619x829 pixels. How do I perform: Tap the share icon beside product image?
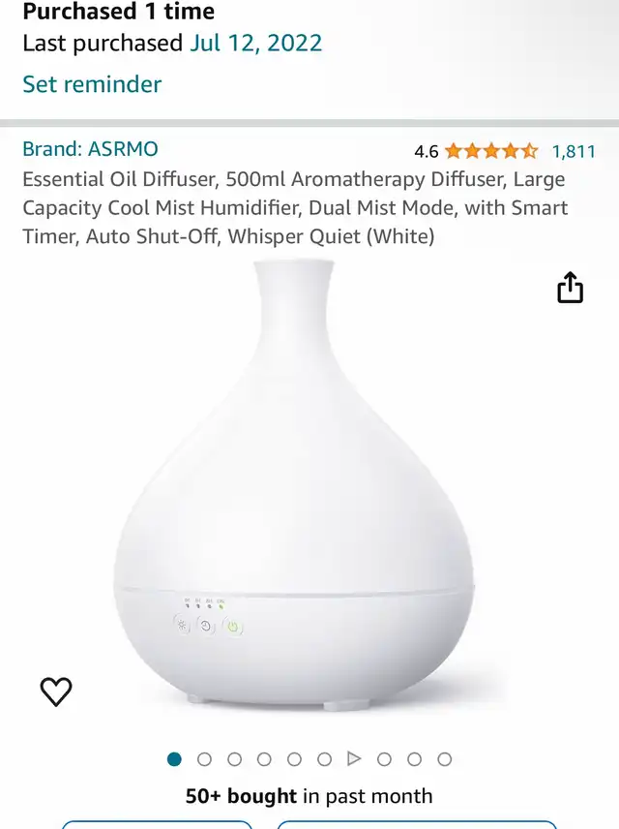571,288
